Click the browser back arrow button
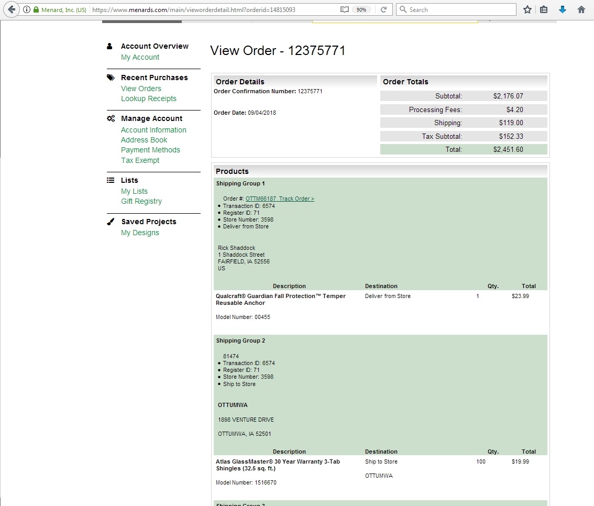This screenshot has width=594, height=506. pos(12,9)
